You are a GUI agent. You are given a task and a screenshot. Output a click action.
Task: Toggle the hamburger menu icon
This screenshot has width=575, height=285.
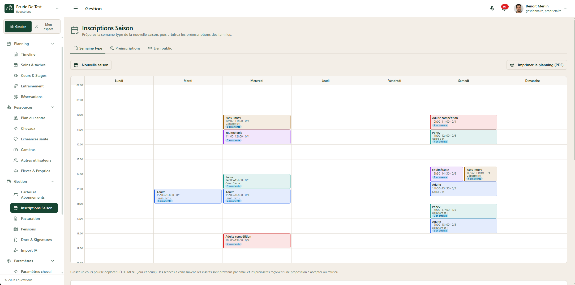[76, 8]
